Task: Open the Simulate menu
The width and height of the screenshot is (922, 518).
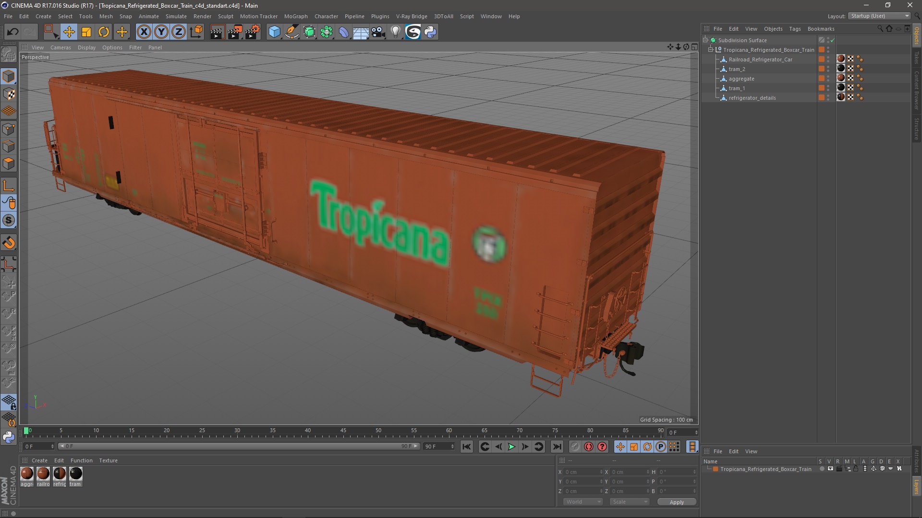Action: (176, 16)
